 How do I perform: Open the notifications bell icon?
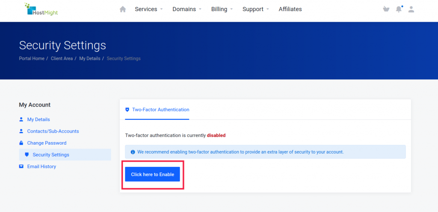pos(399,9)
